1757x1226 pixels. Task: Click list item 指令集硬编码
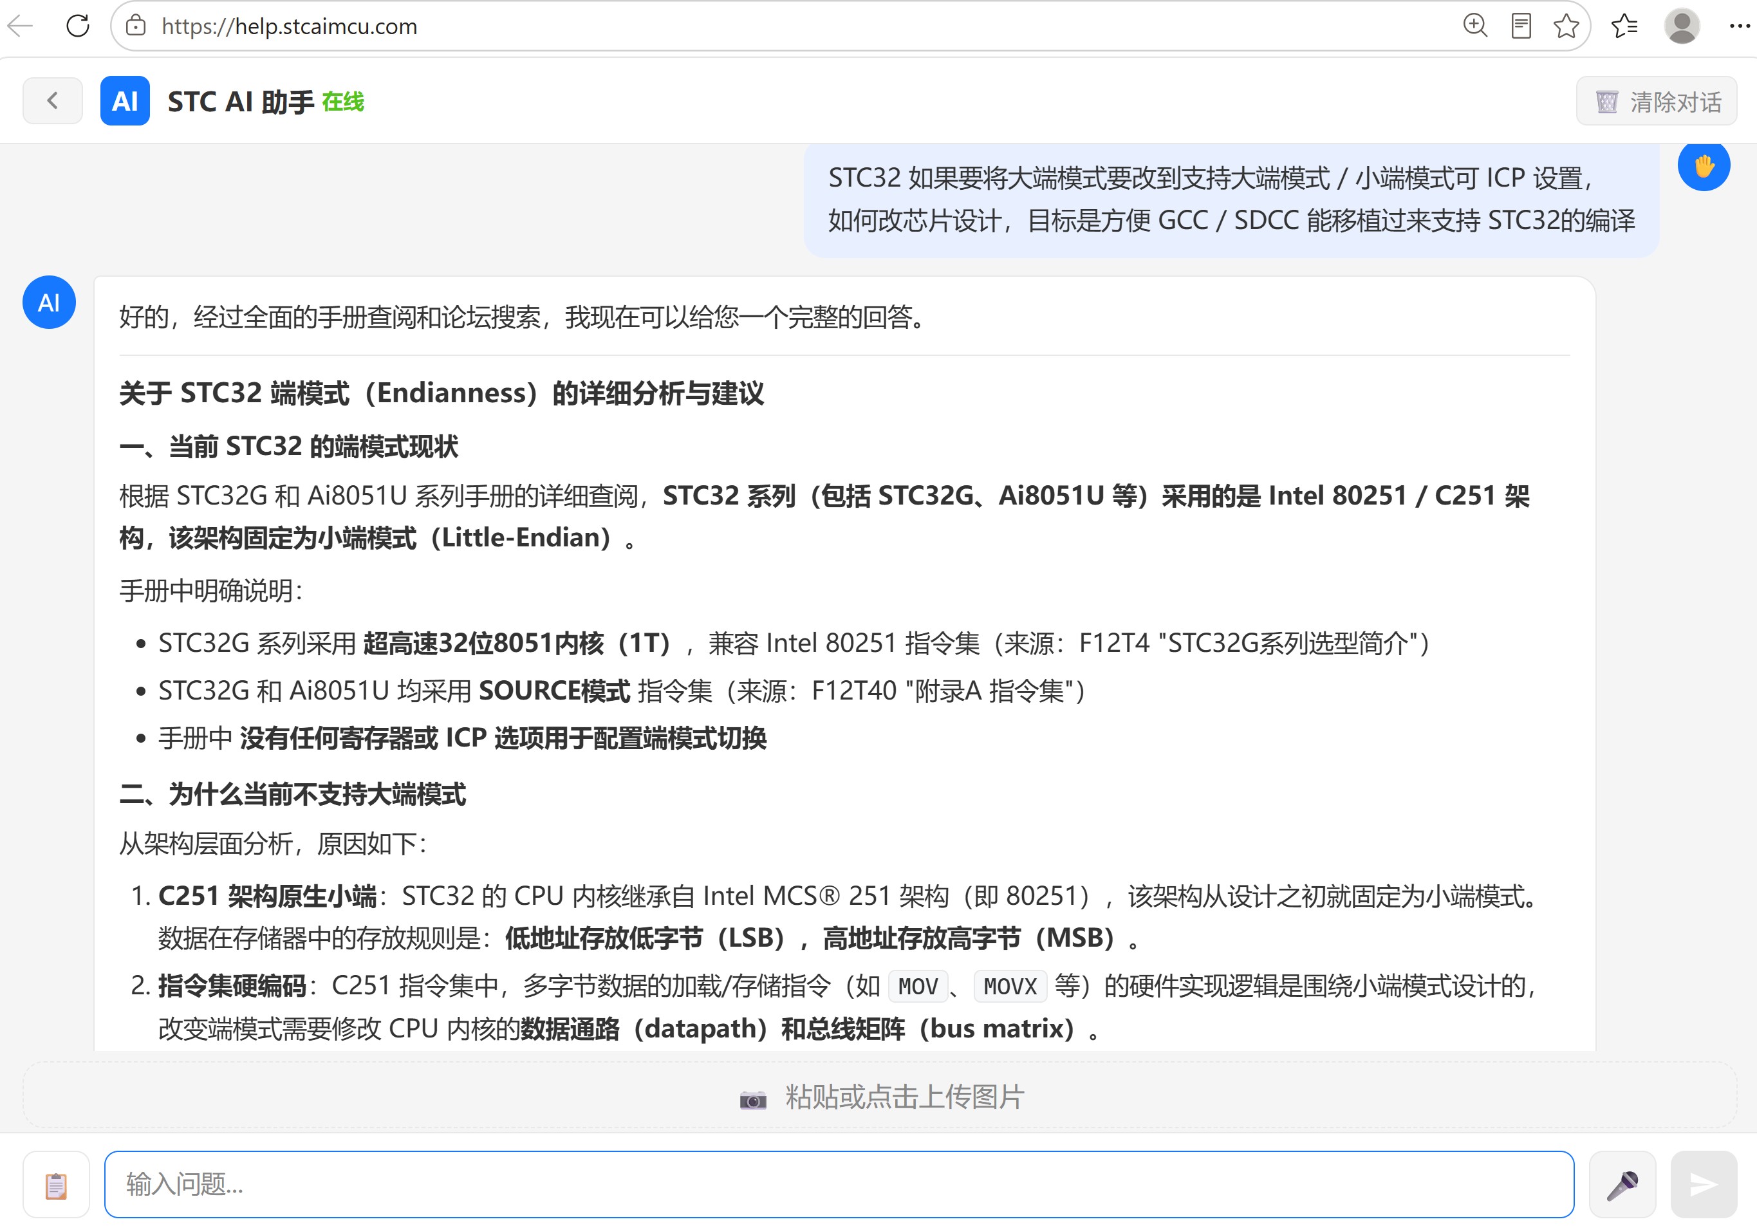pos(847,1007)
